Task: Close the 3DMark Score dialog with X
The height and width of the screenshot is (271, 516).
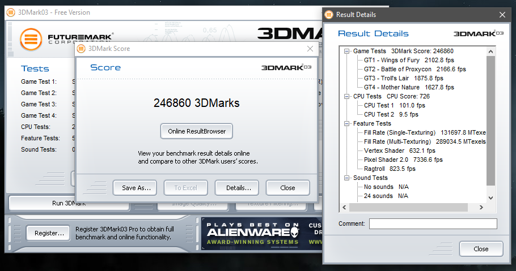Action: click(310, 49)
